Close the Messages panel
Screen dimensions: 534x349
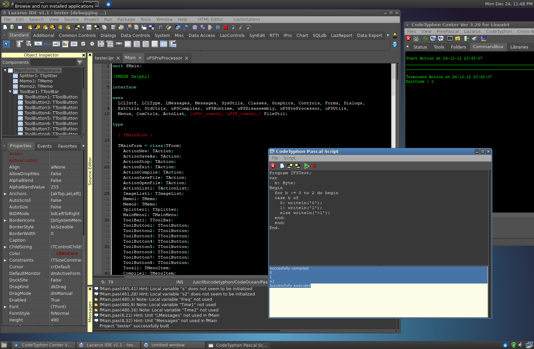click(x=90, y=289)
